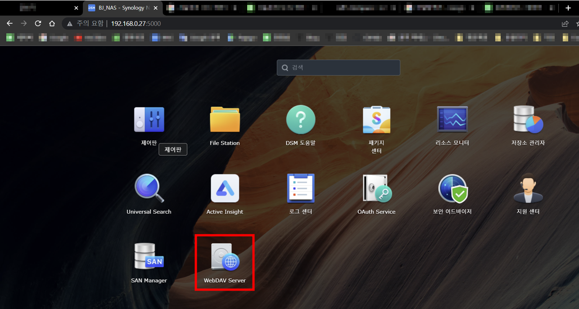Go back in browser history
This screenshot has width=579, height=309.
9,23
